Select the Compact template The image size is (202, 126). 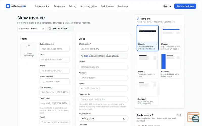click(148, 93)
